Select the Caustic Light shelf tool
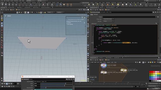161x90 pixels. pyautogui.click(x=131, y=5)
